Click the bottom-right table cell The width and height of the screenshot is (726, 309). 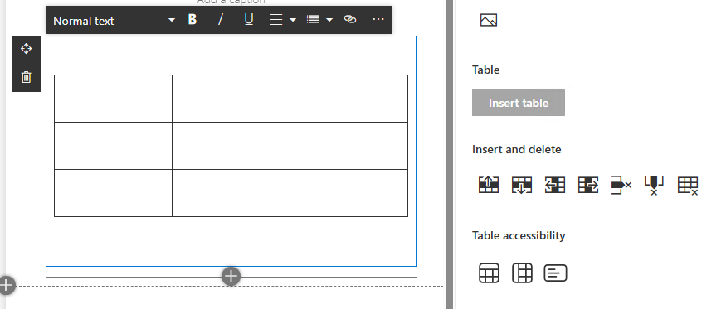(349, 193)
